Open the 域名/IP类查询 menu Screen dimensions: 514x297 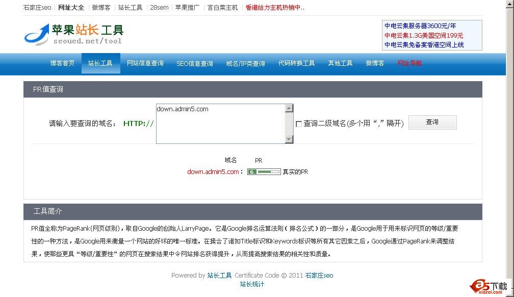coord(246,63)
